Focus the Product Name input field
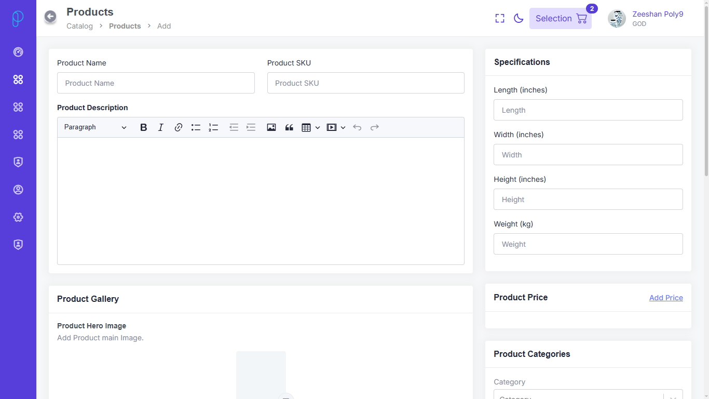This screenshot has width=709, height=399. [x=156, y=83]
